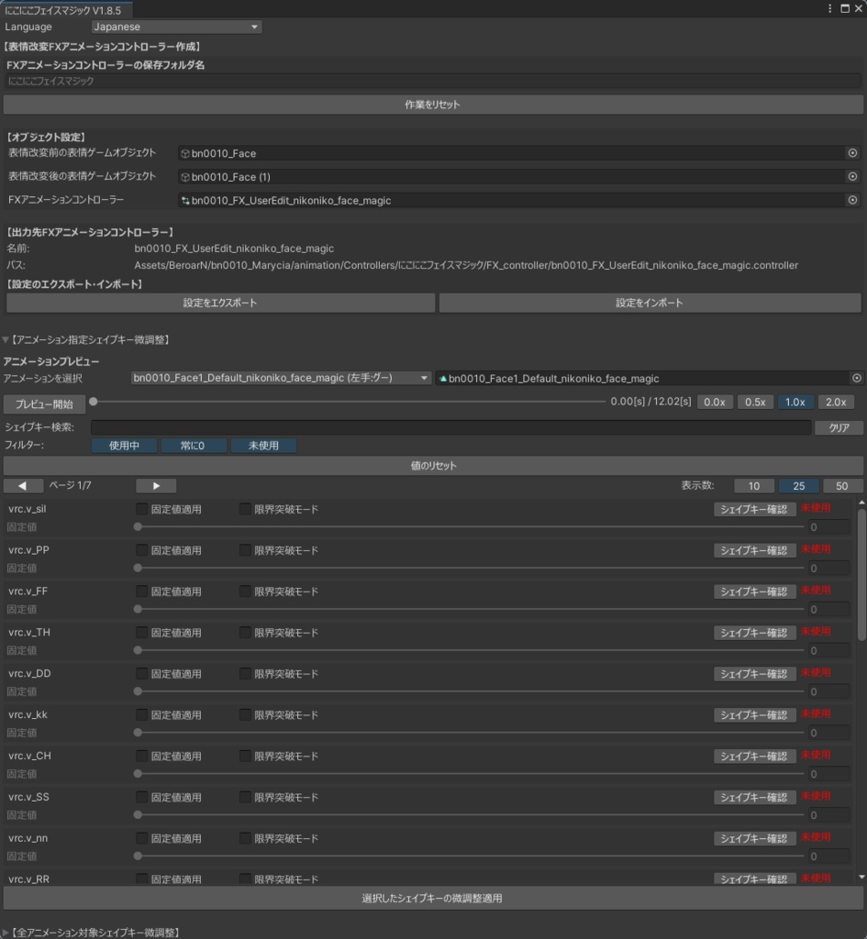Maximize the にこにこフェイスマジック window
This screenshot has height=939, width=867.
pos(845,8)
